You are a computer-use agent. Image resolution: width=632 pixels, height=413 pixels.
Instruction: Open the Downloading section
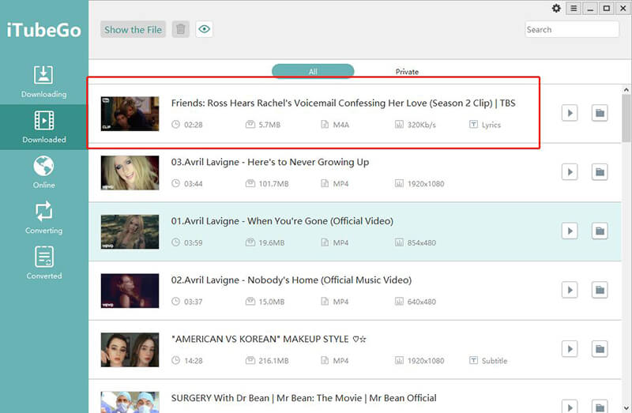44,82
